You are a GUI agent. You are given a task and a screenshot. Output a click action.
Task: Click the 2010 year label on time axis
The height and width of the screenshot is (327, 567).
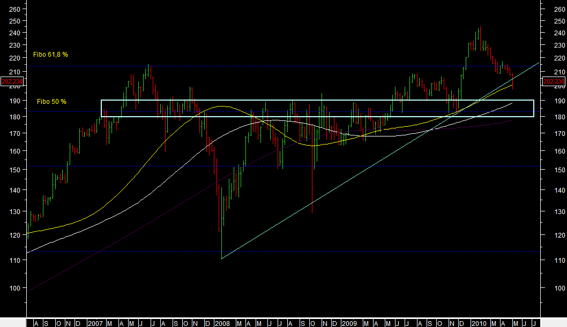coord(479,323)
